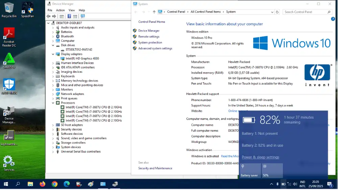Open Google Chrome from the taskbar

pos(54,184)
